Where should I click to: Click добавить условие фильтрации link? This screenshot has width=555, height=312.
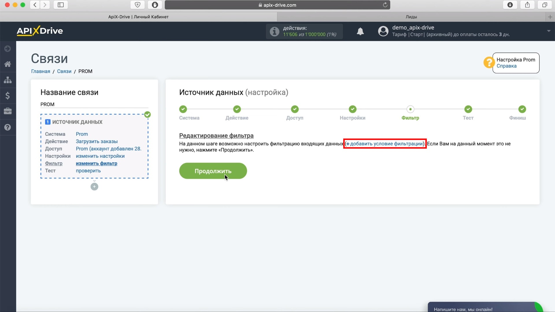(x=384, y=144)
